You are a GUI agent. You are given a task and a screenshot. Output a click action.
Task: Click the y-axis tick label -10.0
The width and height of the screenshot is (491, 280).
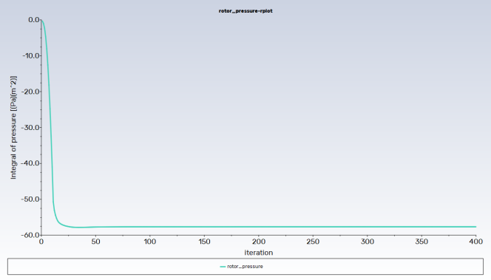(x=31, y=56)
